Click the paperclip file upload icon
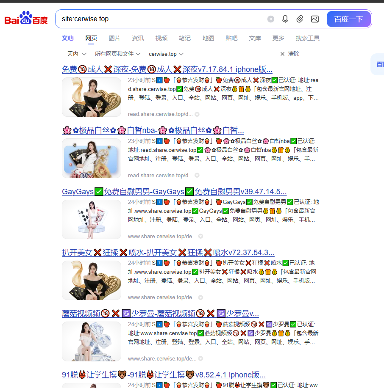 (300, 19)
